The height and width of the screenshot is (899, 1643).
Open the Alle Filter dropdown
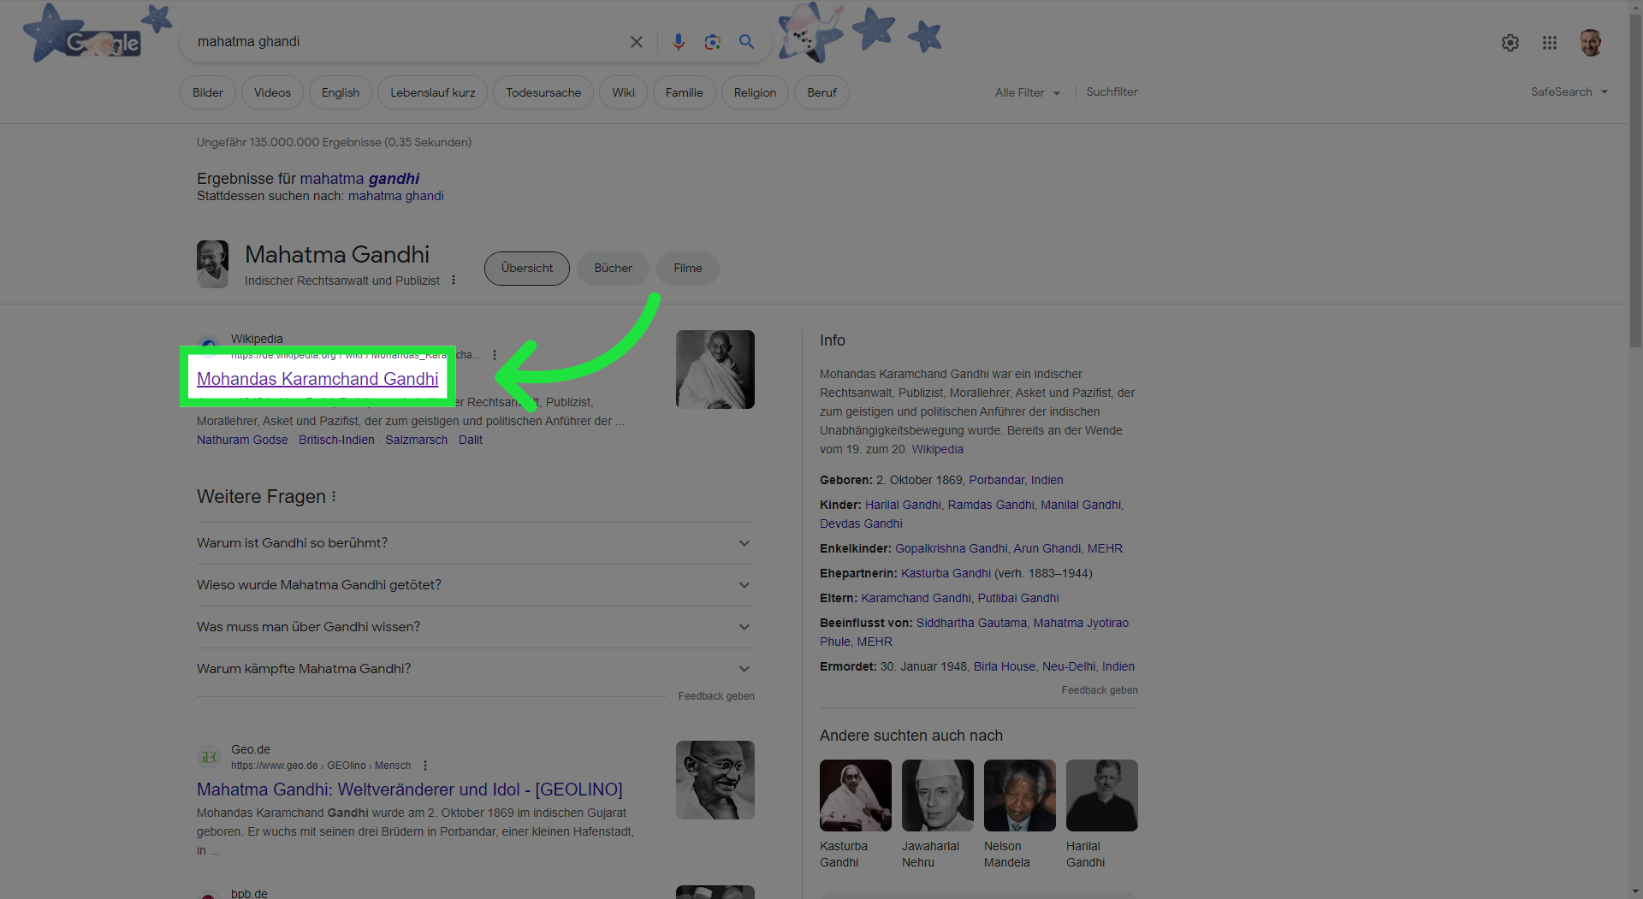coord(1028,92)
